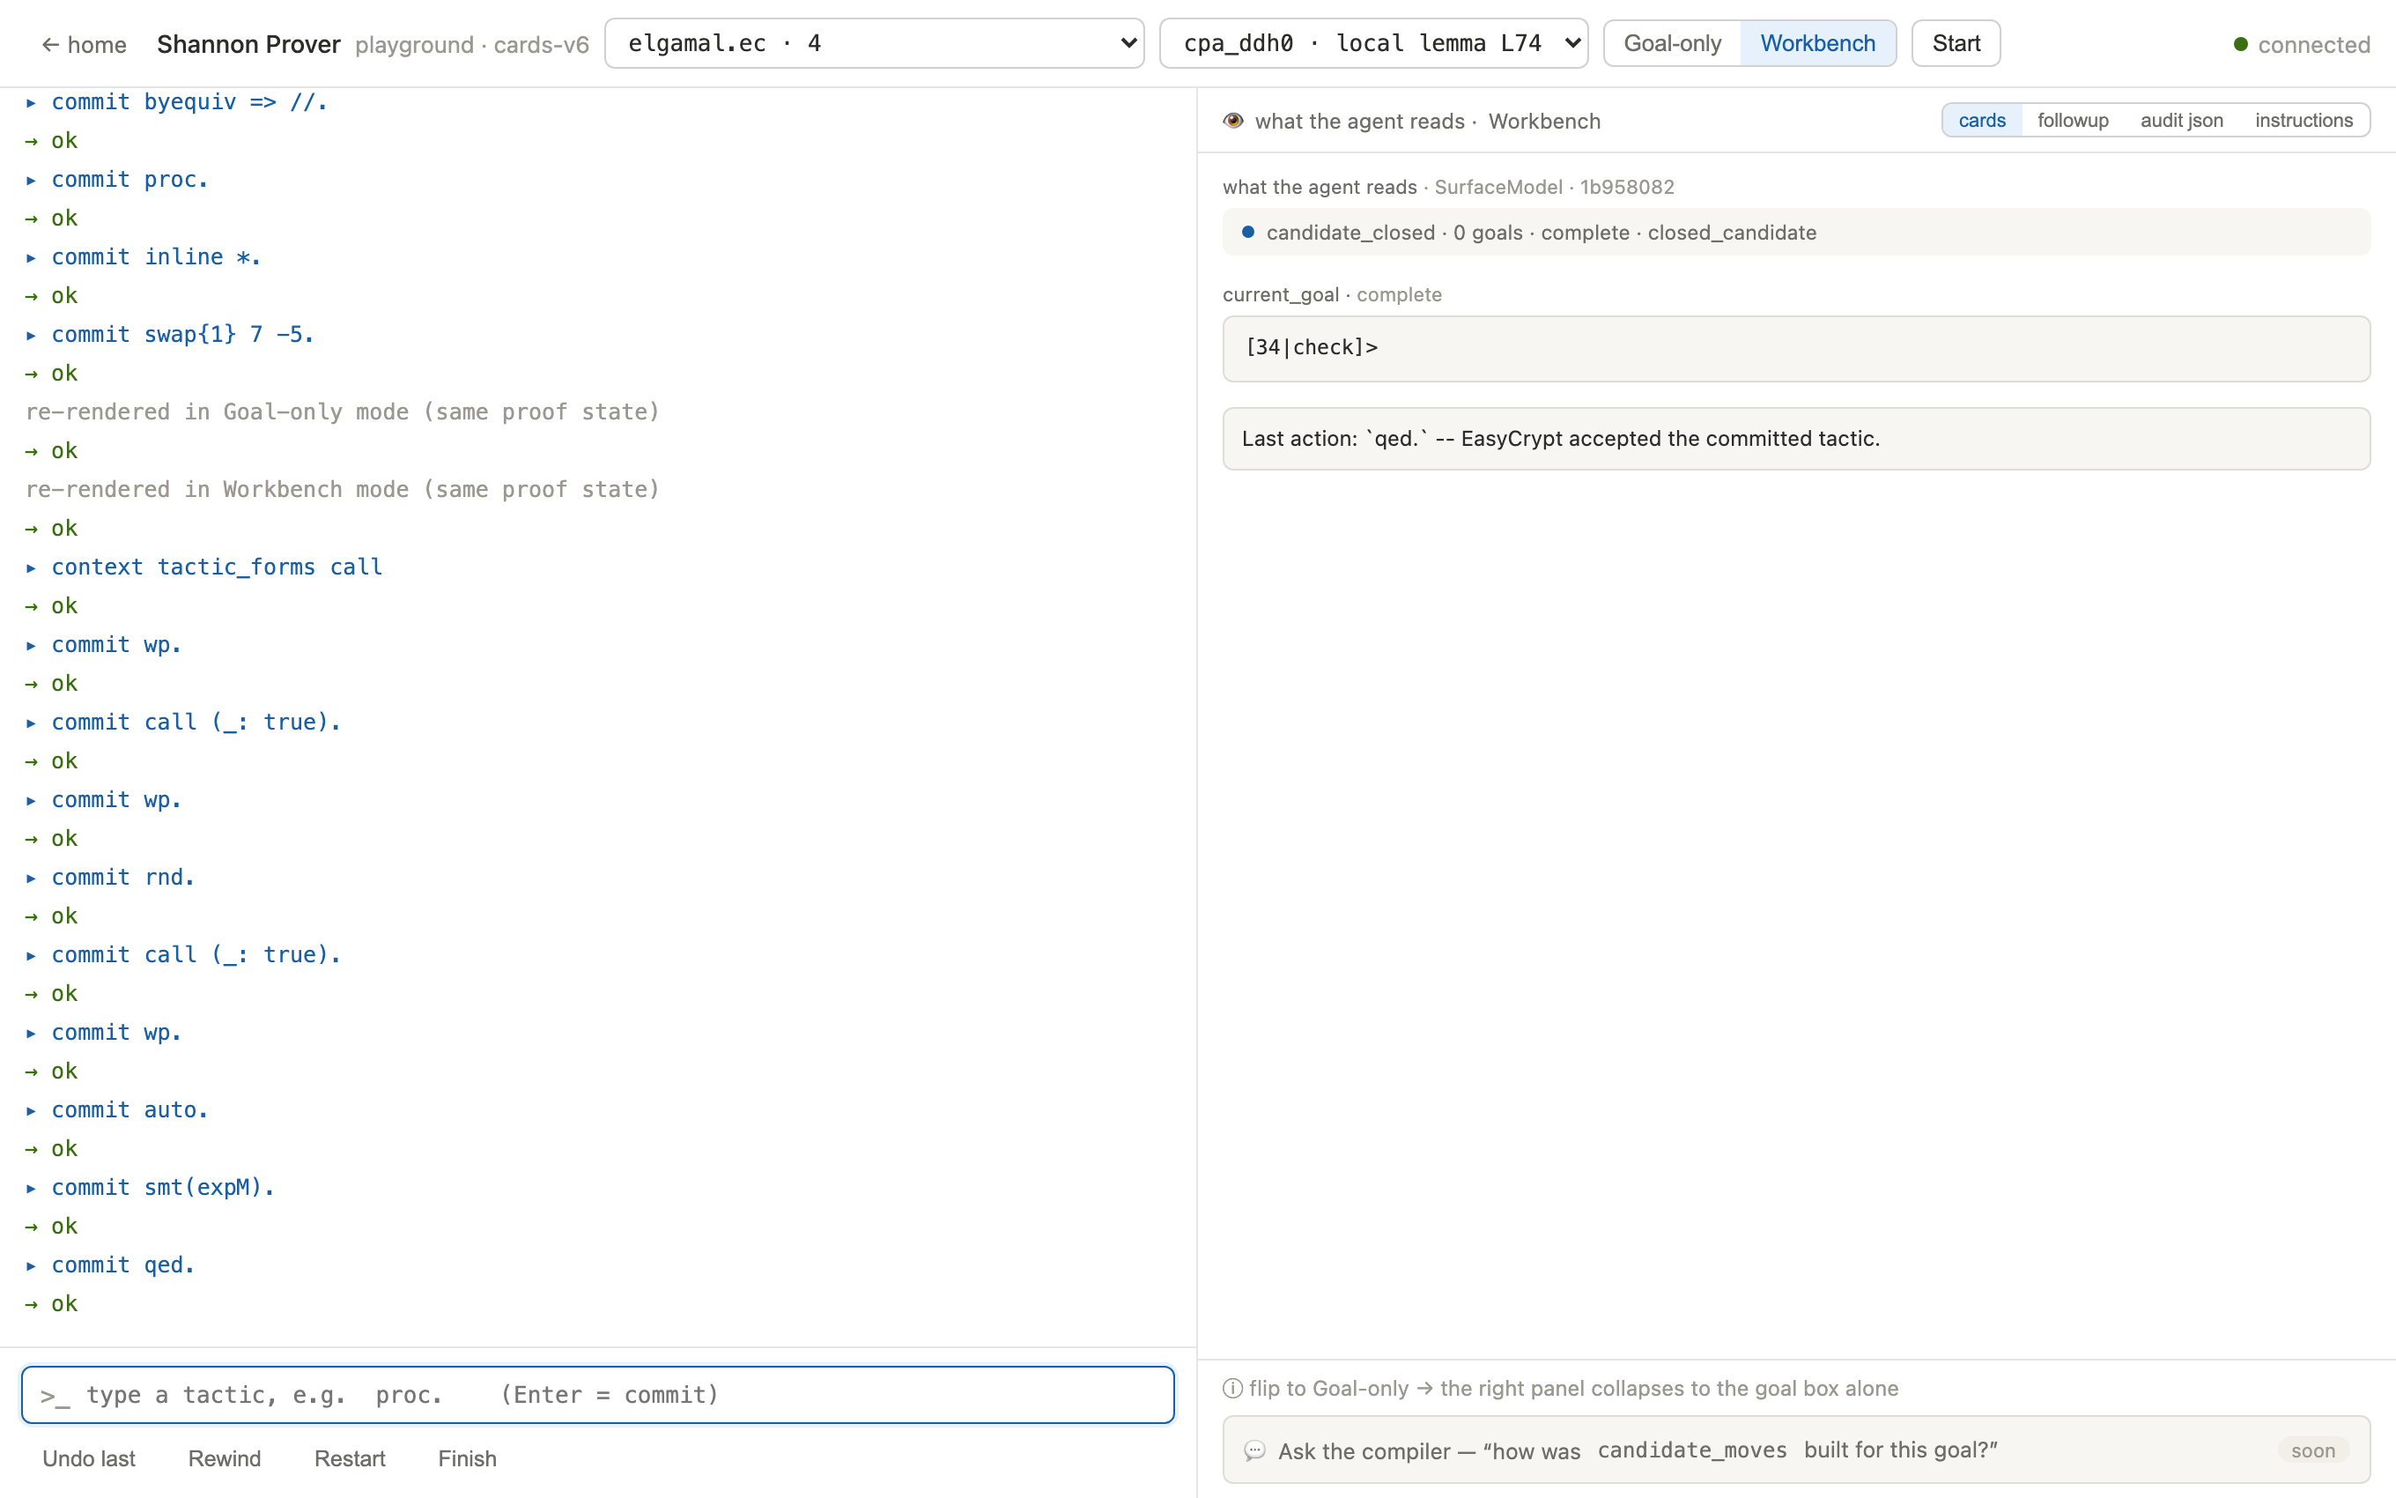Viewport: 2396px width, 1498px height.
Task: Click the eye icon beside what the agent reads
Action: 1232,121
